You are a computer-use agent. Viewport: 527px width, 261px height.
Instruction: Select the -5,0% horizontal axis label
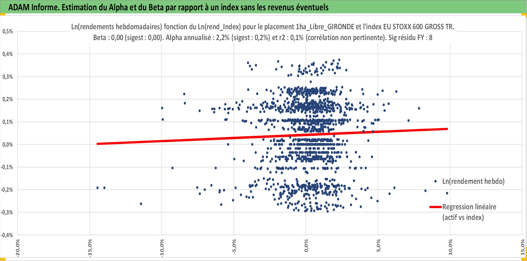click(x=234, y=247)
